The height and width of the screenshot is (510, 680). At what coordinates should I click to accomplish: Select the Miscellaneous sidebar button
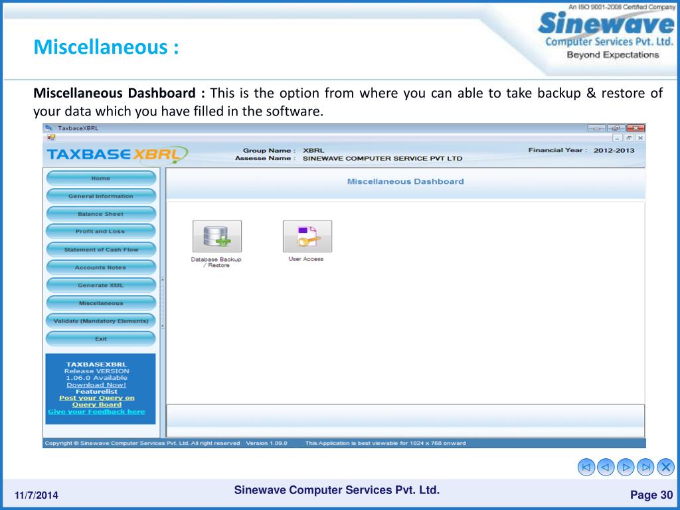coord(101,303)
